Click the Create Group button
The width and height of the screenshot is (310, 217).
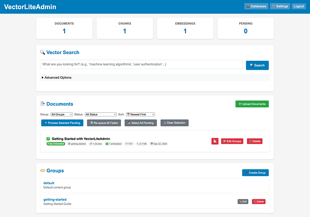[x=255, y=173]
